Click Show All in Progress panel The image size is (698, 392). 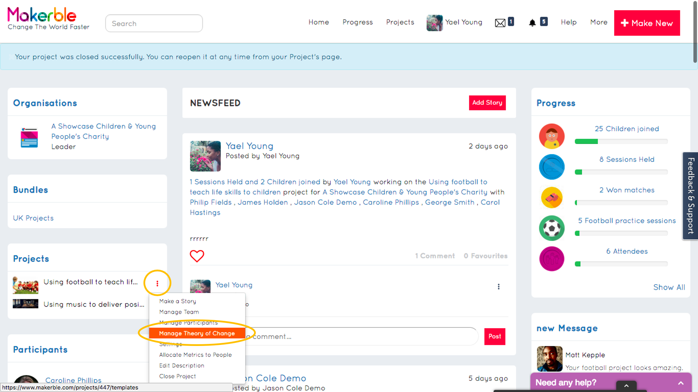click(x=669, y=287)
